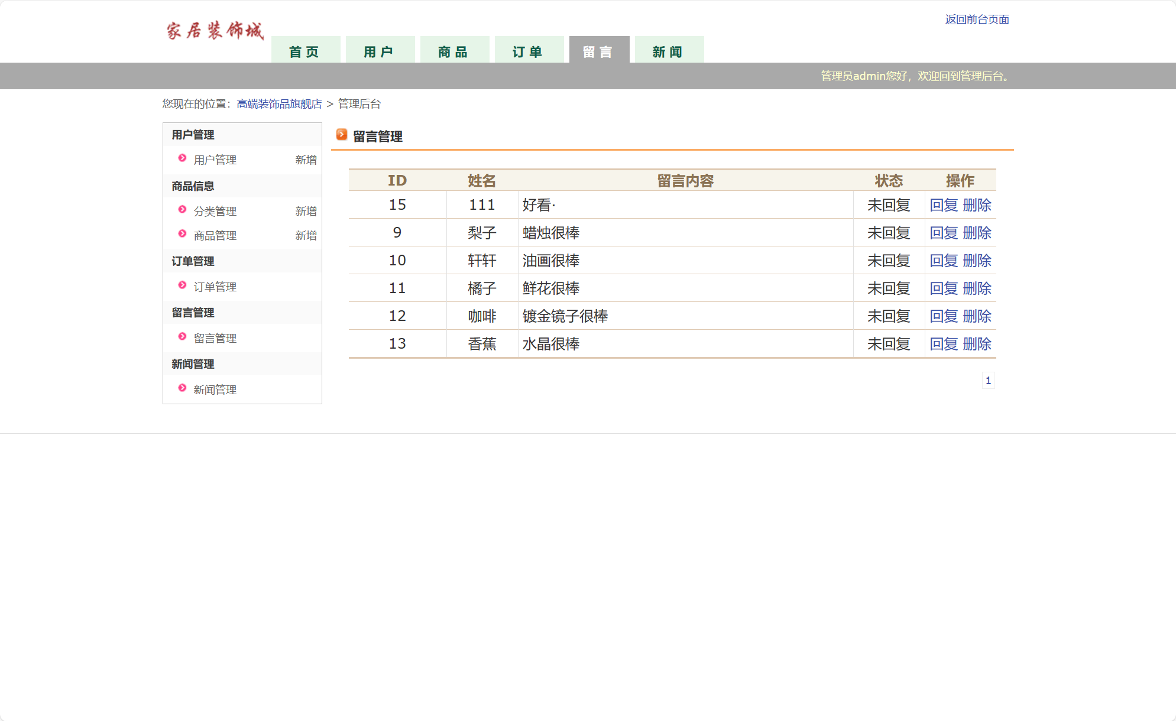Image resolution: width=1176 pixels, height=721 pixels.
Task: Click 返回前台页面 link at top right
Action: pyautogui.click(x=978, y=20)
